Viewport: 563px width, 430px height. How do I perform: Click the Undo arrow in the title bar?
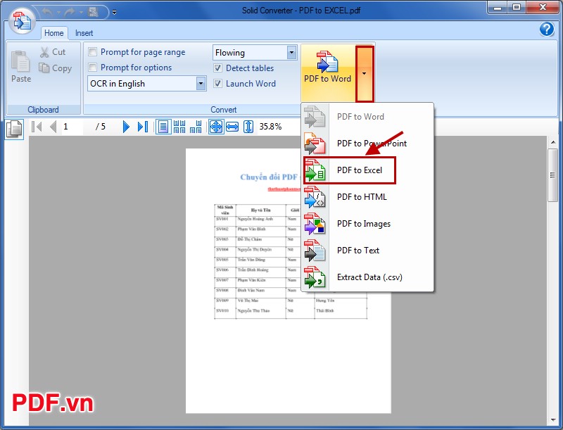[47, 12]
